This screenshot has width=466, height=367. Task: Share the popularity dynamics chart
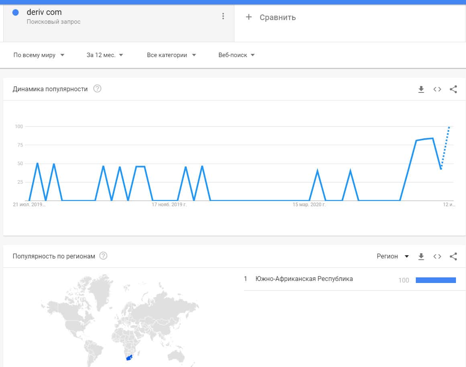pos(453,89)
